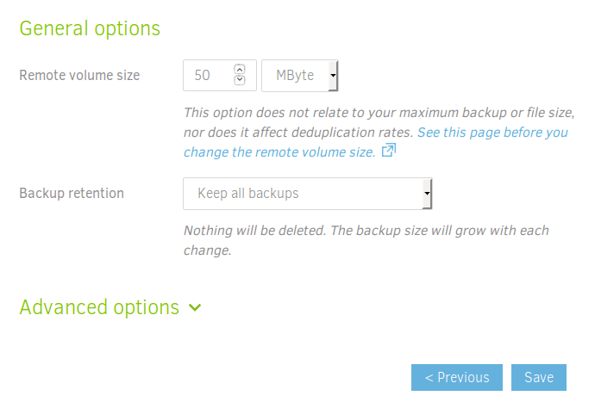Focus the remote volume size number field
Viewport: 595px width, 402px height.
click(x=208, y=76)
